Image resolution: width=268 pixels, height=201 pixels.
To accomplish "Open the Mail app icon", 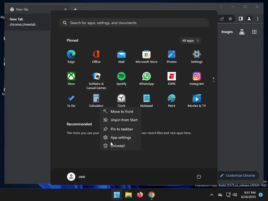I will [x=121, y=57].
